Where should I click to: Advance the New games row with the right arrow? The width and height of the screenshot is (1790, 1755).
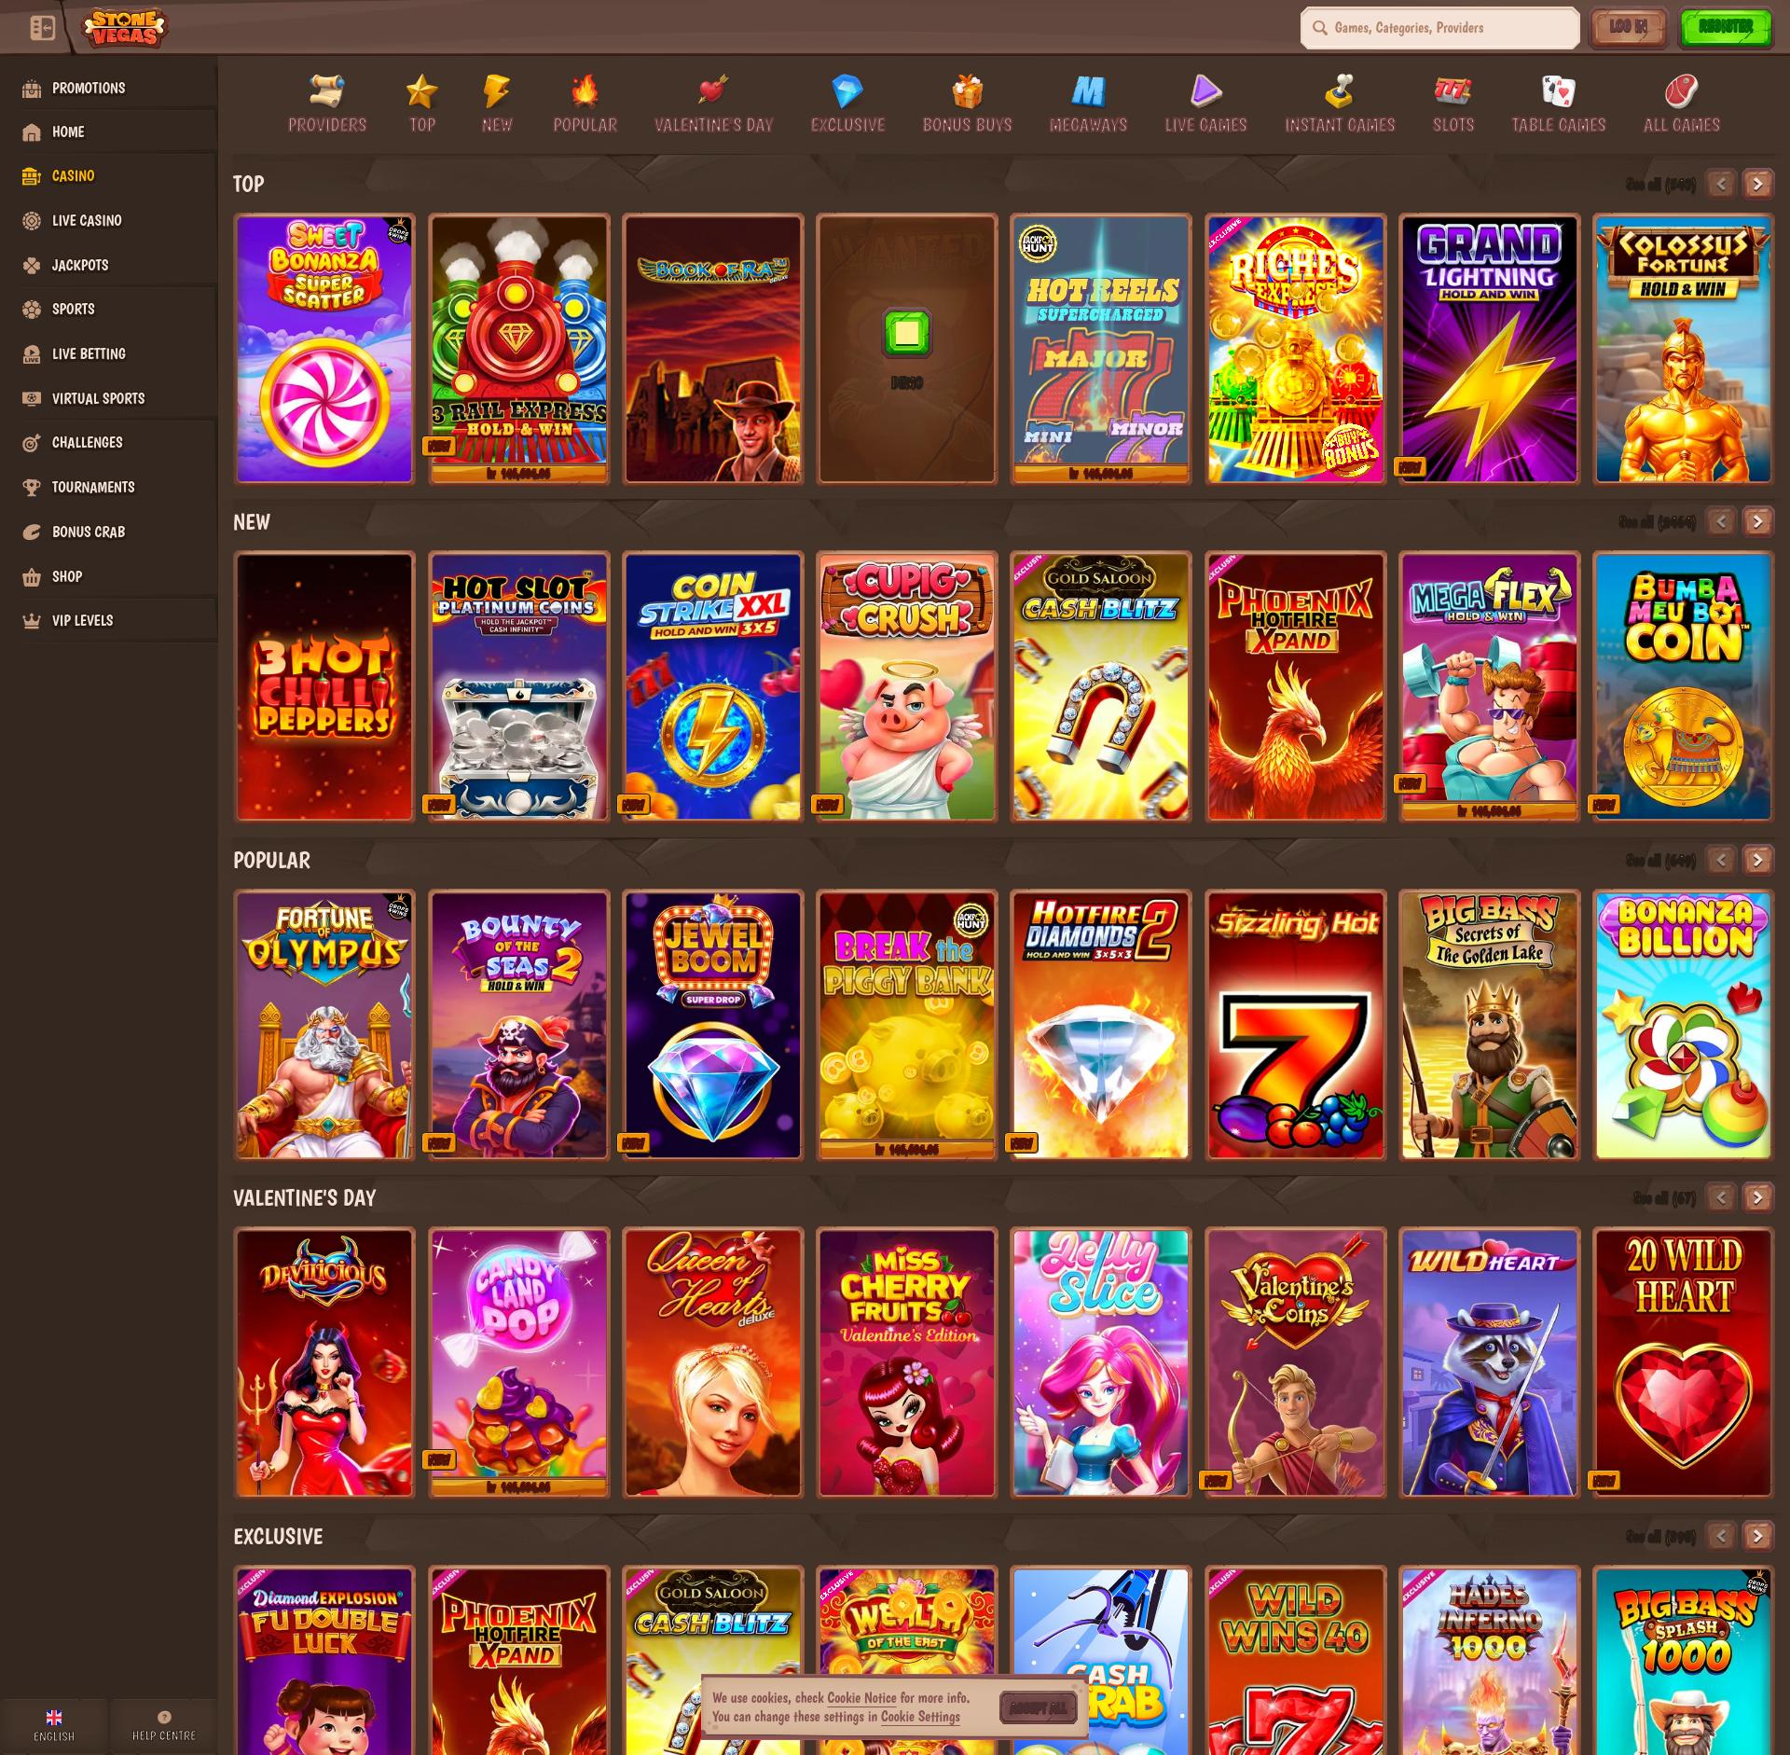(1757, 521)
